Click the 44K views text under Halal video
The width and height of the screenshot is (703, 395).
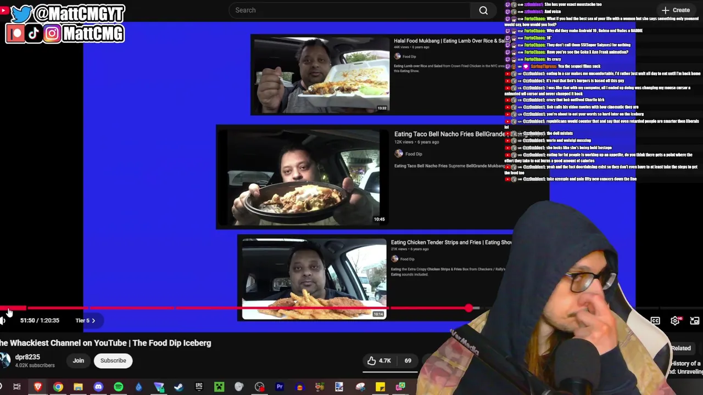(401, 47)
